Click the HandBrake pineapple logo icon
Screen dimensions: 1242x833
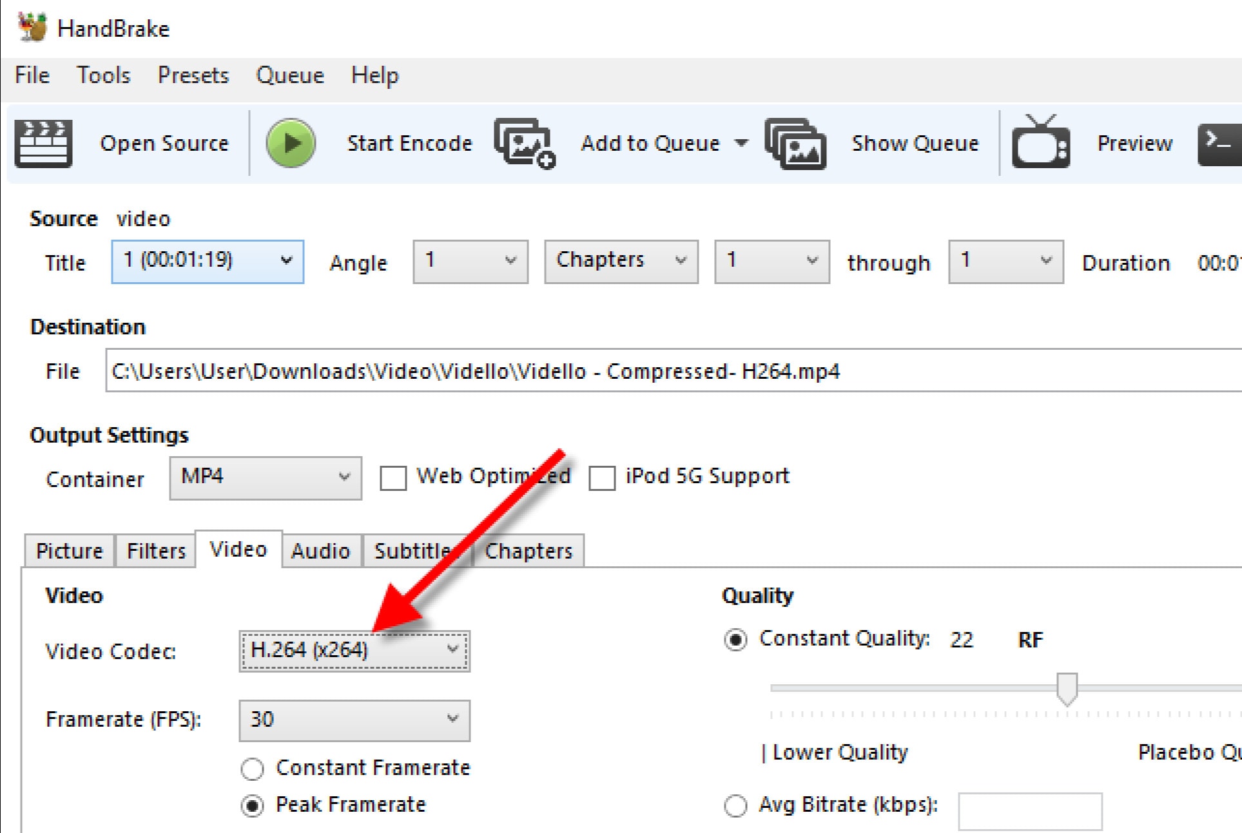pyautogui.click(x=32, y=28)
